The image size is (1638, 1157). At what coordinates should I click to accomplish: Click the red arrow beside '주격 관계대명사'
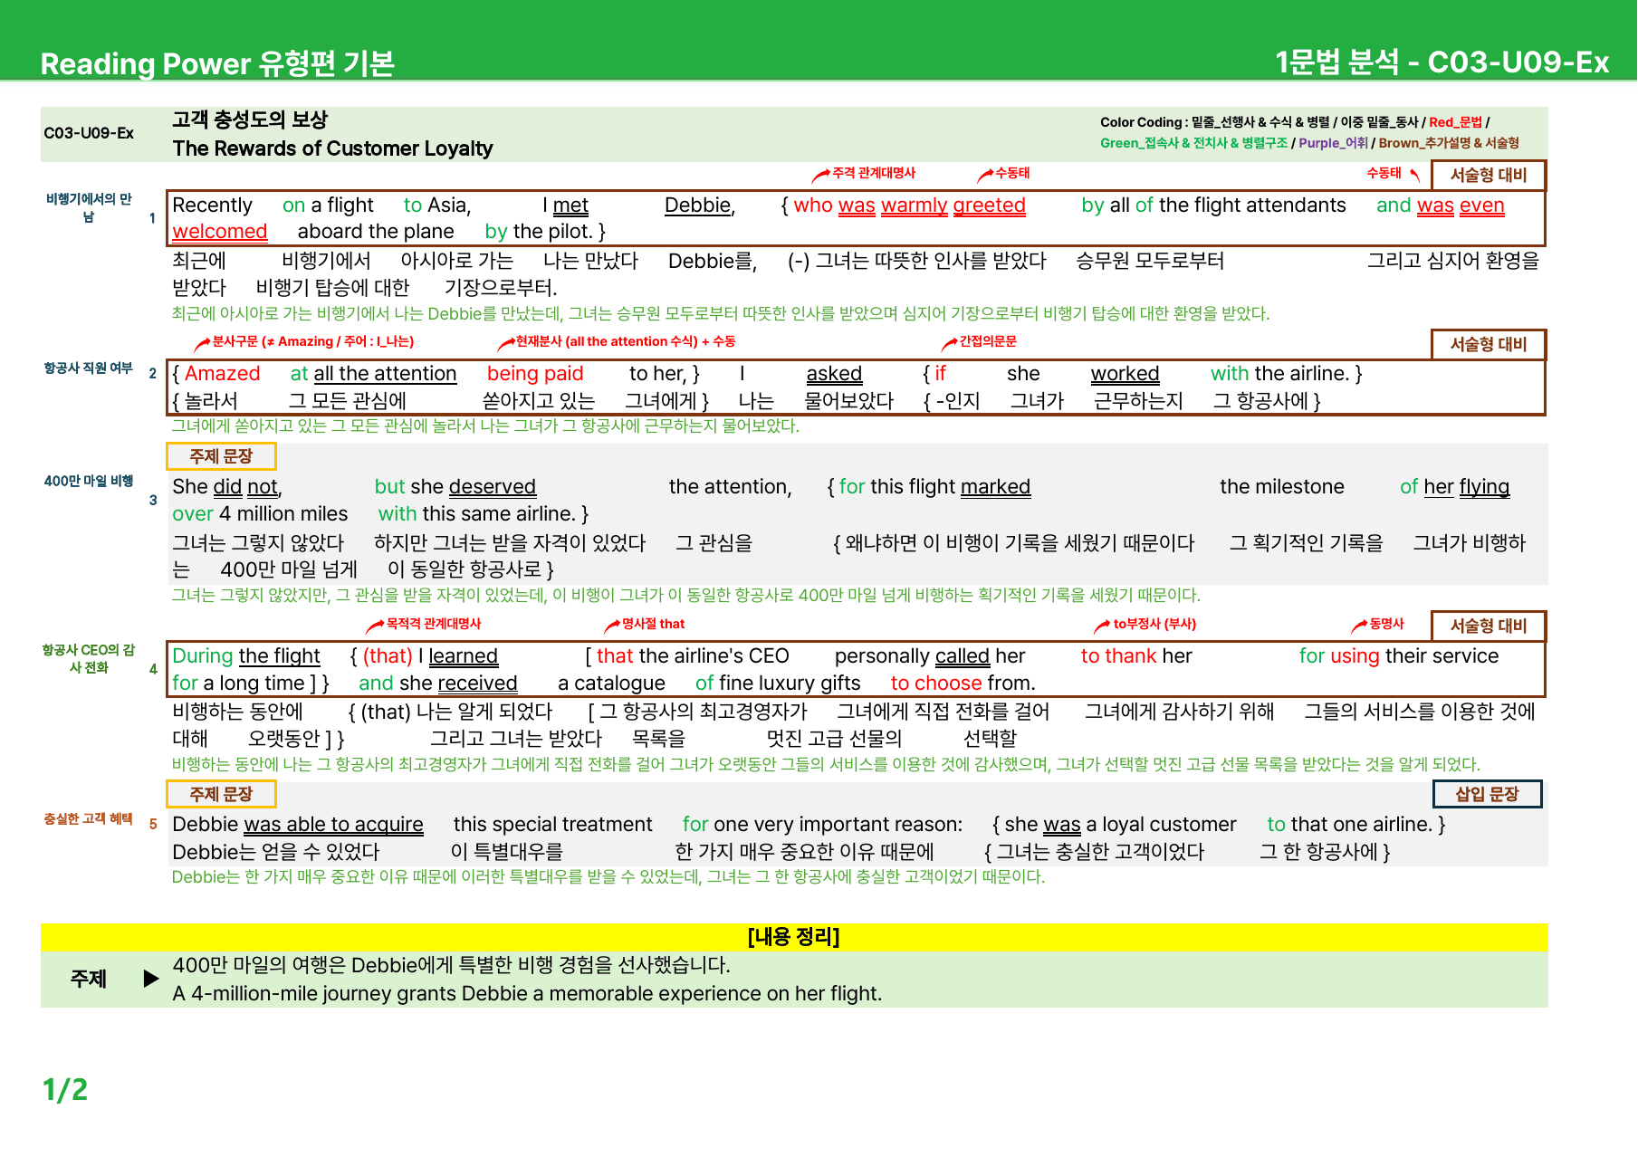[x=820, y=175]
